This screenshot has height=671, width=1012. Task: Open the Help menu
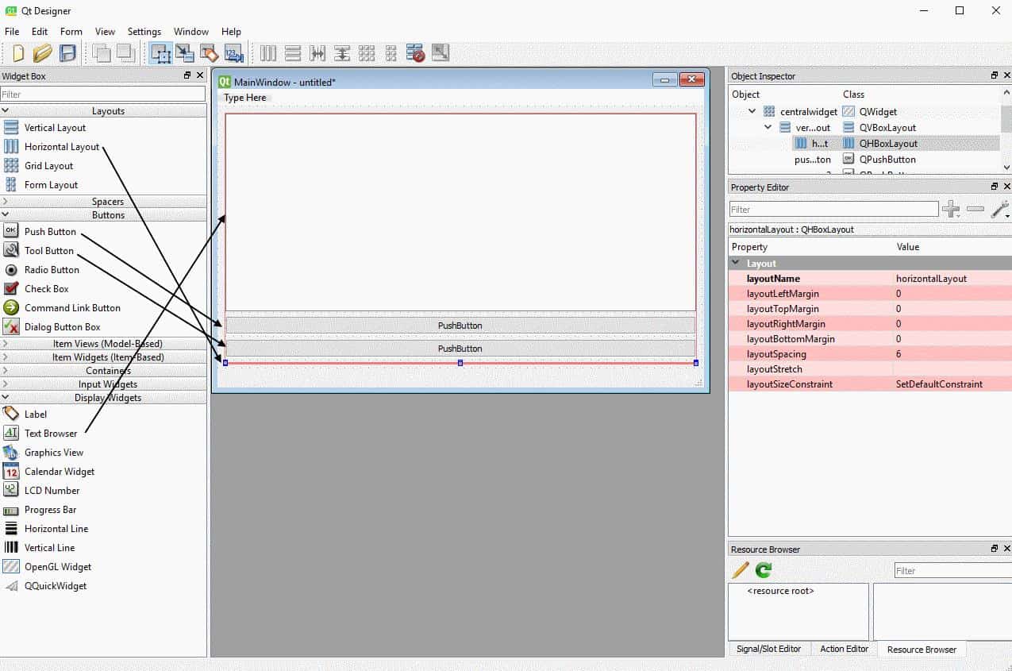point(232,32)
